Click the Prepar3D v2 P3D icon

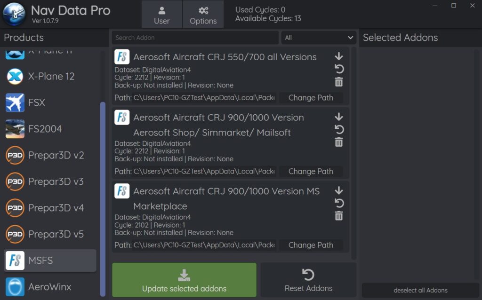(x=15, y=155)
